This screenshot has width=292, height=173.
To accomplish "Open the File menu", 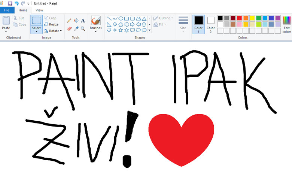I will 6,10.
